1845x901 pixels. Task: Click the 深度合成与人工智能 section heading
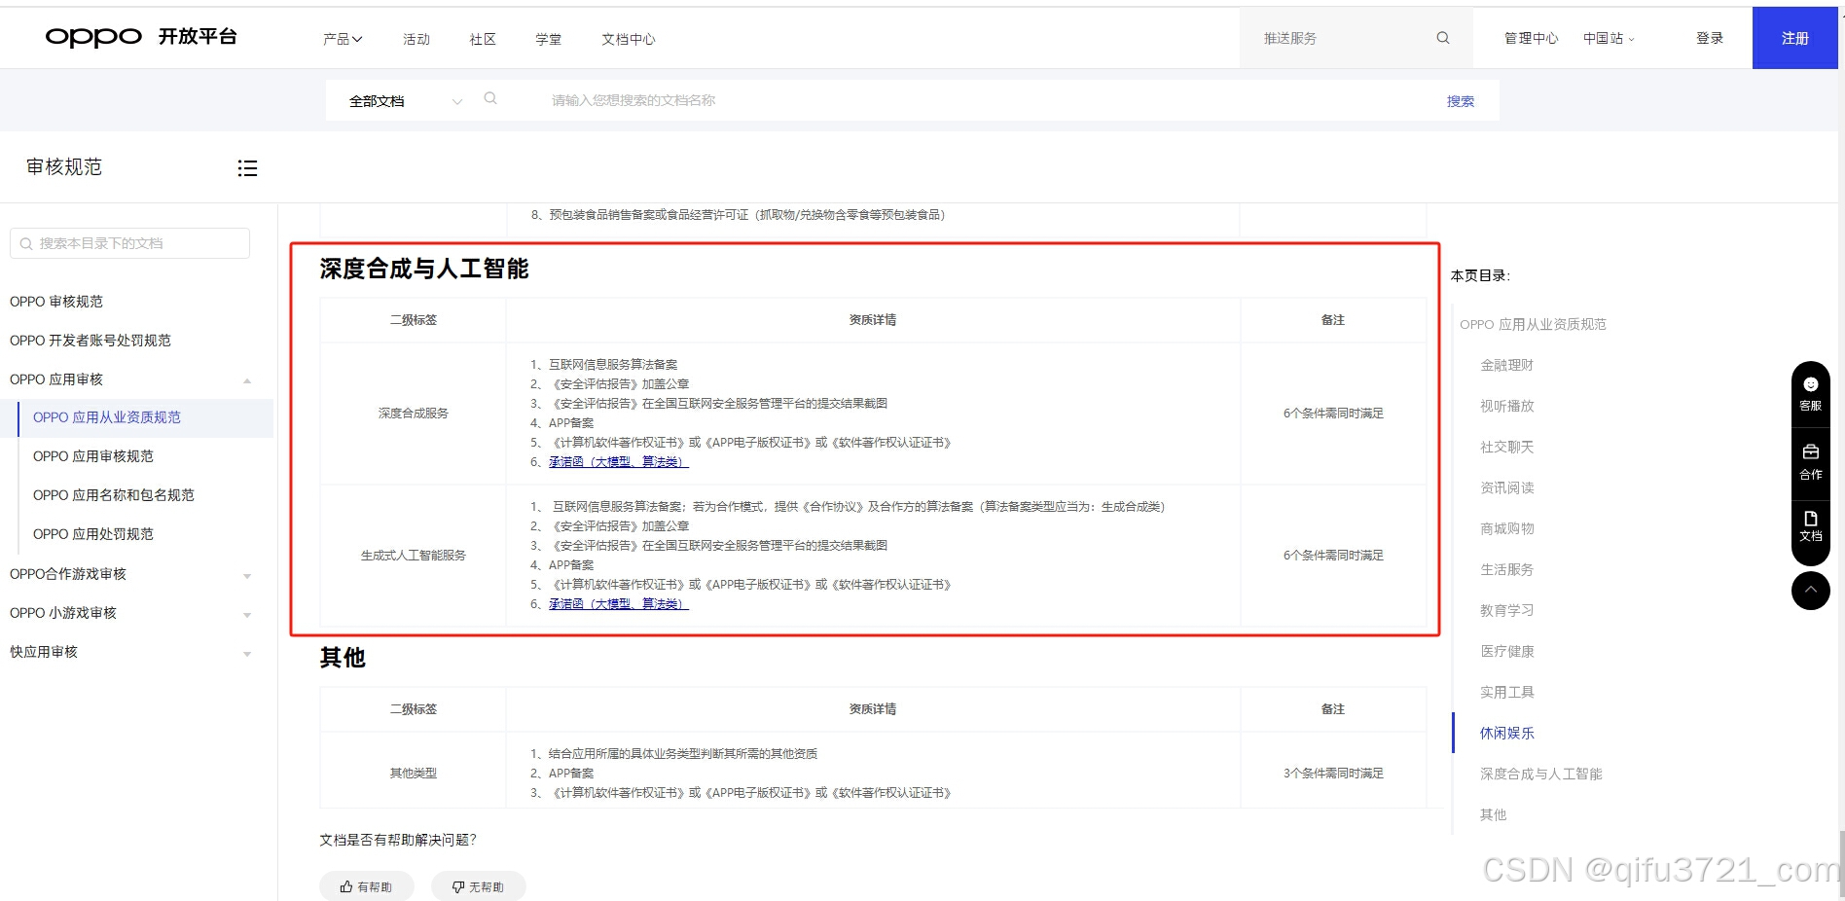coord(424,269)
